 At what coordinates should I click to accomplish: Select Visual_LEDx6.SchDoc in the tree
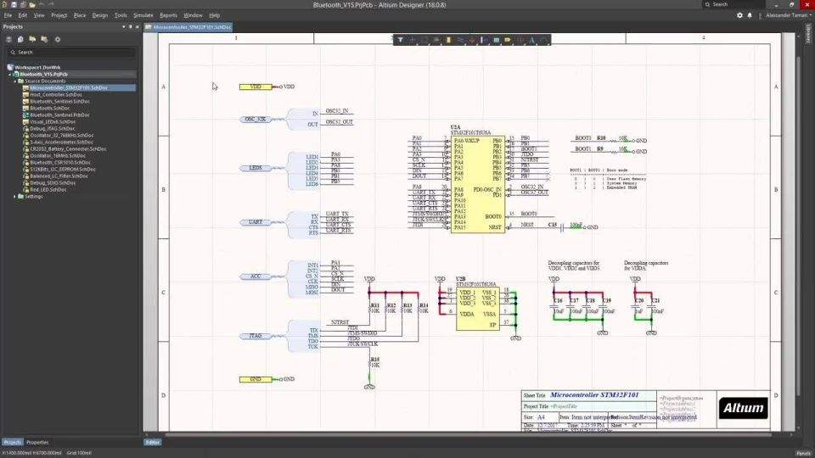(x=53, y=121)
